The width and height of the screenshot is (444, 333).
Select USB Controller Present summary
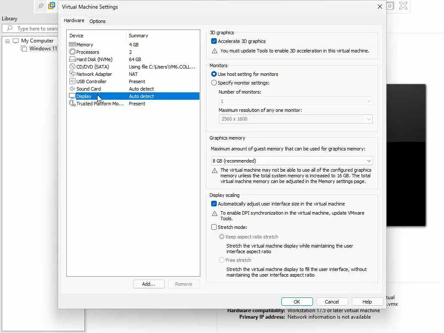(137, 81)
